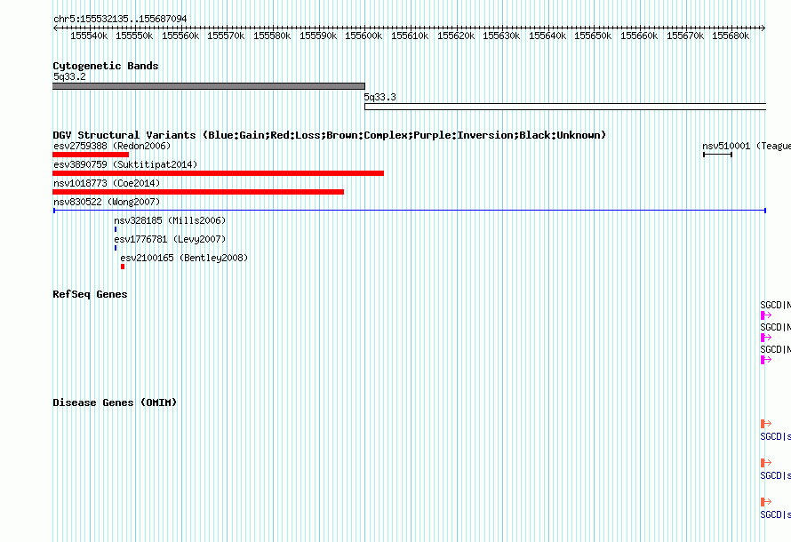
Task: Click the 155570k ruler tick label
Action: click(226, 36)
